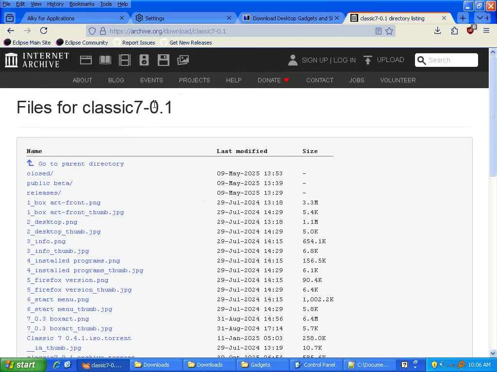Viewport: 497px width, 372px height.
Task: Open the Audio speaker icon
Action: click(x=144, y=60)
